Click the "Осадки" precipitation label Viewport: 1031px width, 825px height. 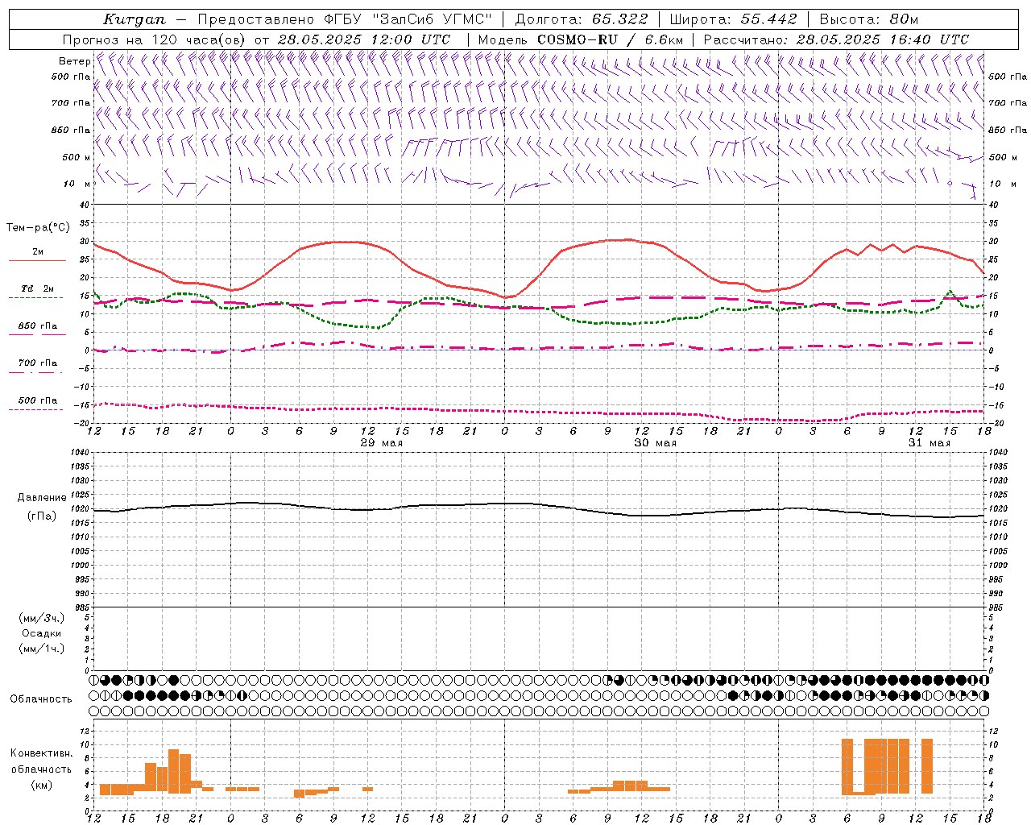pyautogui.click(x=42, y=633)
